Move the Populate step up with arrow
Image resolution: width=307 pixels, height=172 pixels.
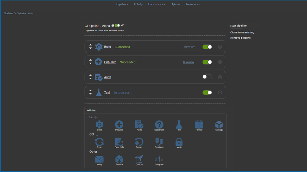pyautogui.click(x=90, y=60)
